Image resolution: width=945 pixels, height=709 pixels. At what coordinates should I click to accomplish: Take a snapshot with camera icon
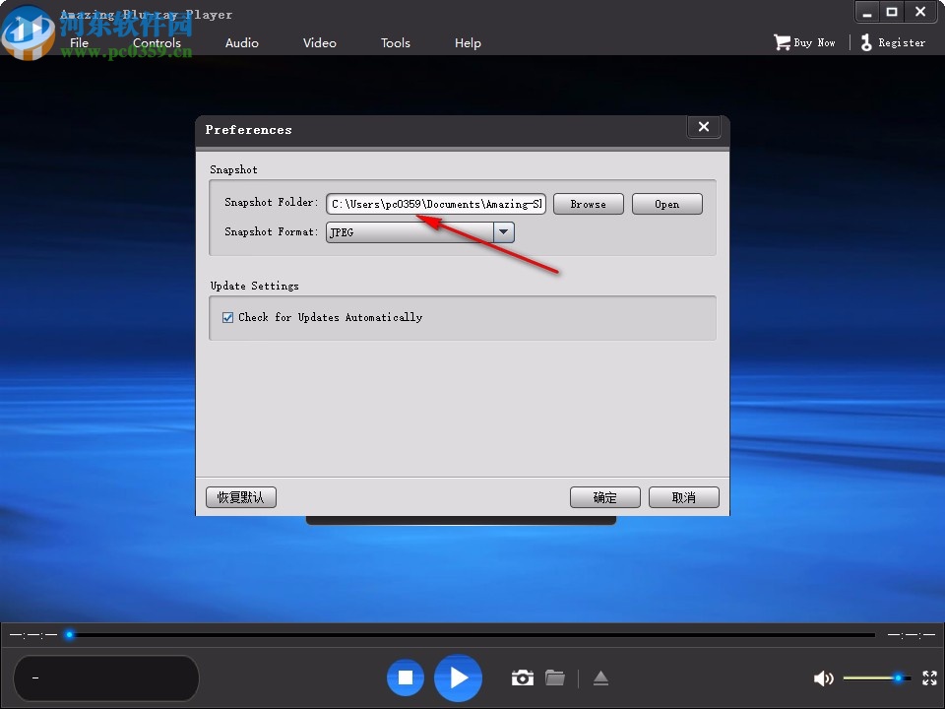[x=523, y=677]
